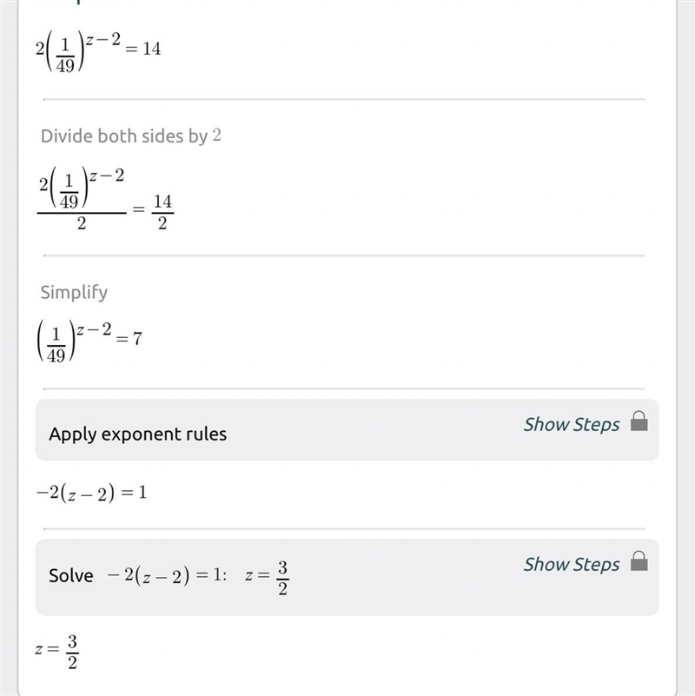Select the simplified equation equal to 7
Screen dimensions: 695x696
(x=89, y=341)
